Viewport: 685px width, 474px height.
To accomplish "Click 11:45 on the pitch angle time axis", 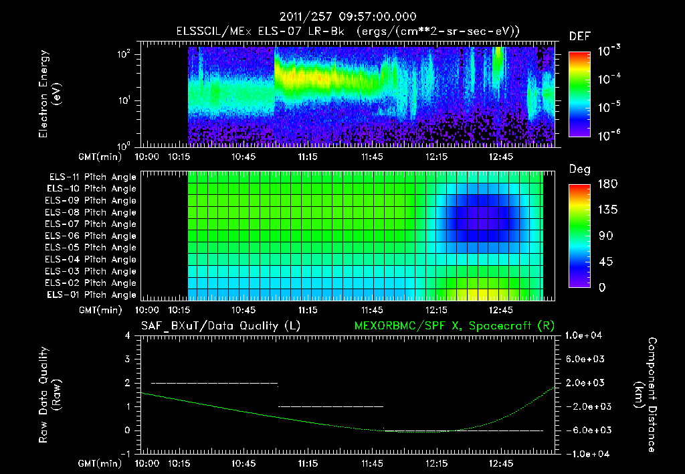I will (x=372, y=310).
